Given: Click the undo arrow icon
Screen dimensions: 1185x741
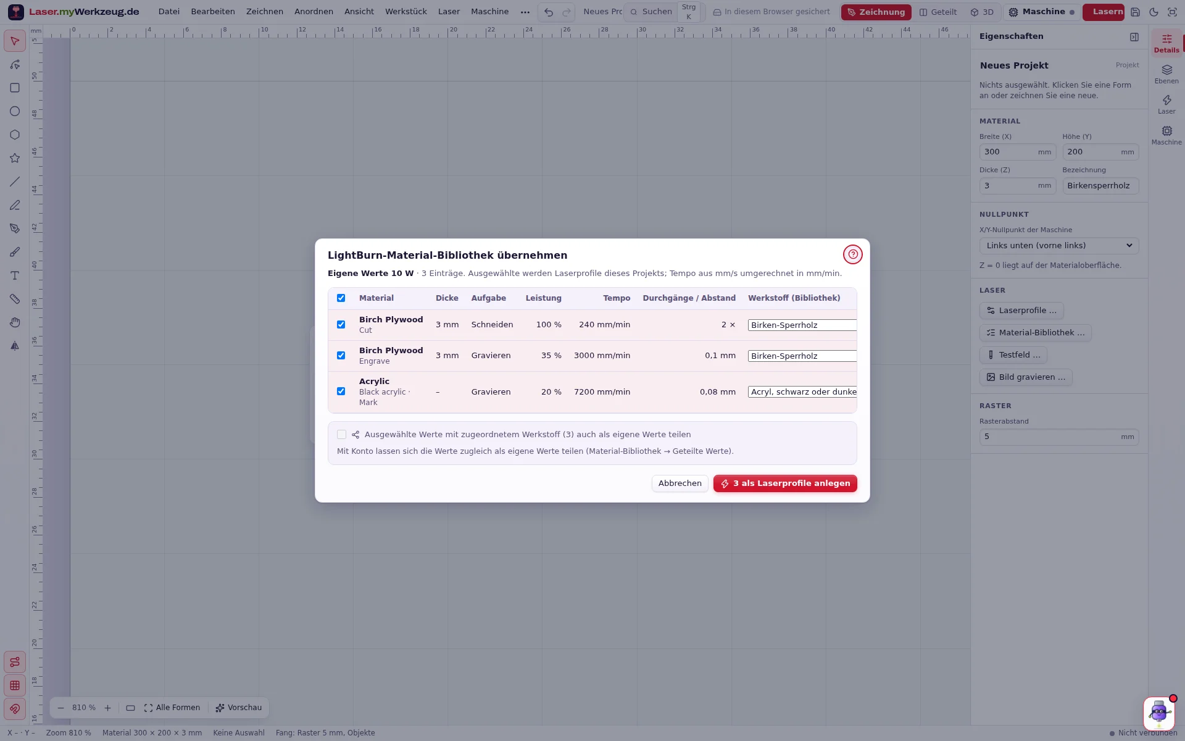Looking at the screenshot, I should (x=548, y=12).
